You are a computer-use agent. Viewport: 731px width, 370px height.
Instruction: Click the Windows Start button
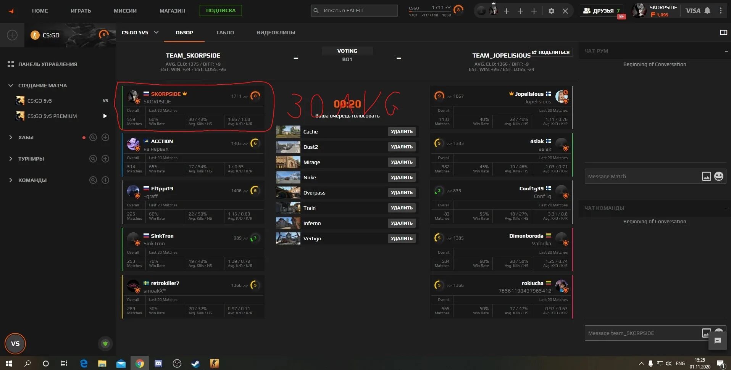pos(9,364)
